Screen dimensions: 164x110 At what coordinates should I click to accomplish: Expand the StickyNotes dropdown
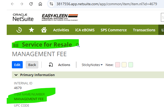pyautogui.click(x=92, y=65)
